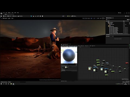The image size is (130, 97).
Task: Save the current level via toolbar icon
Action: point(1,16)
